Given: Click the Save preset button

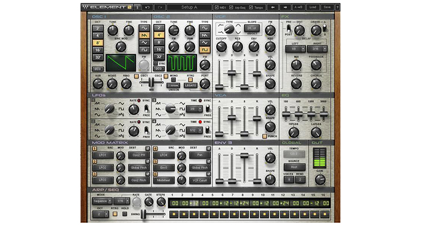Looking at the screenshot, I should pyautogui.click(x=327, y=7).
